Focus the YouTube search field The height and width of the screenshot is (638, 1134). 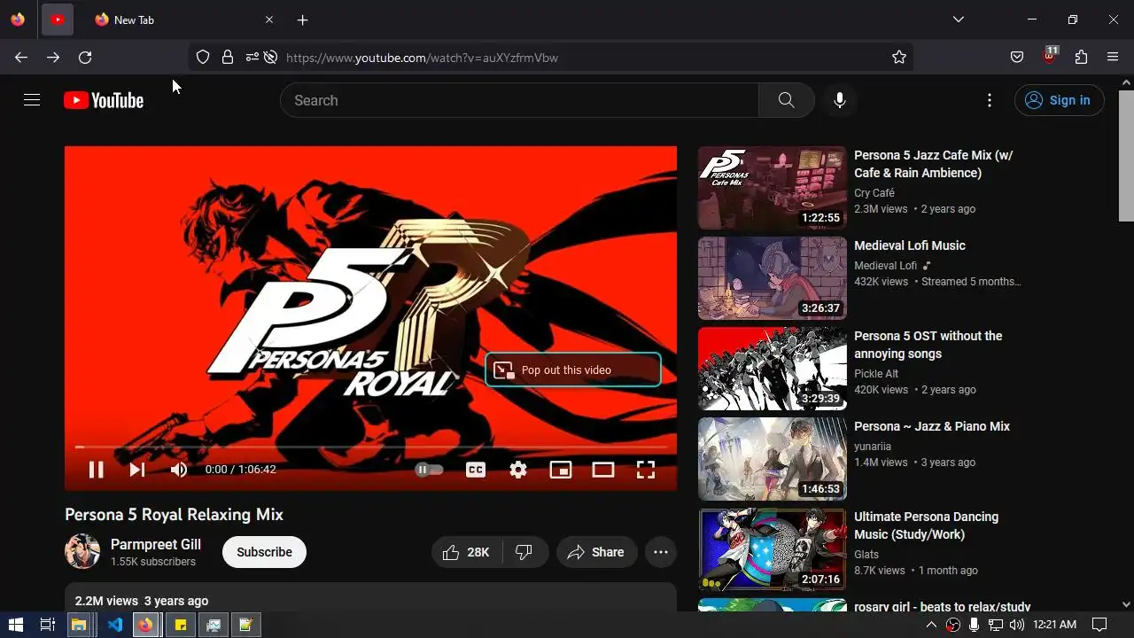519,100
